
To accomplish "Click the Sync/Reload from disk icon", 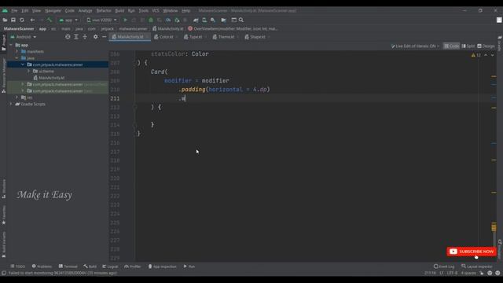I will click(22, 20).
